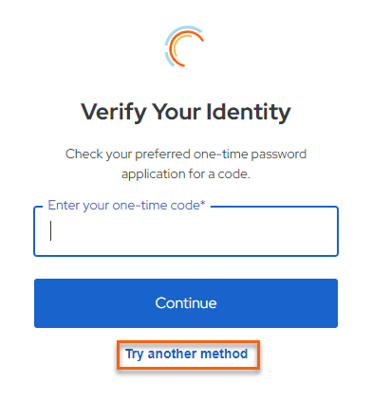Click the one-time password instruction text

pos(186,164)
